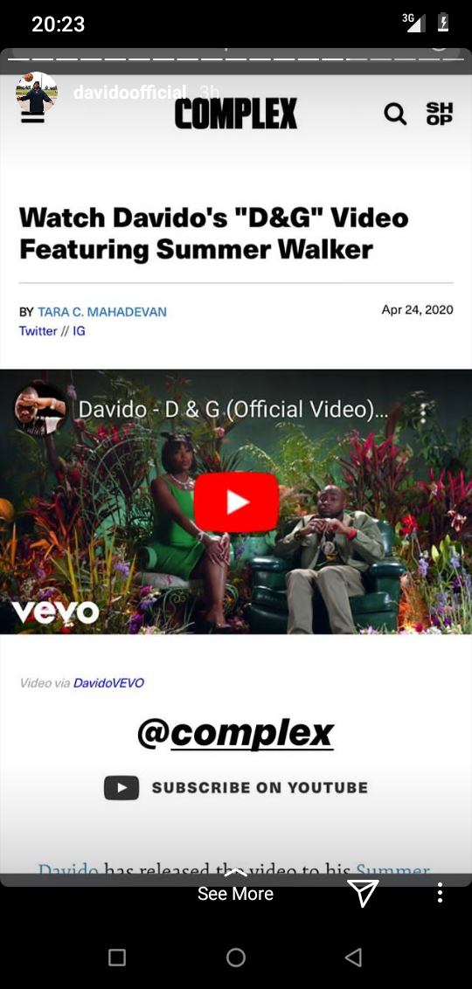Follow the author's Twitter link
The width and height of the screenshot is (472, 989).
coord(38,331)
